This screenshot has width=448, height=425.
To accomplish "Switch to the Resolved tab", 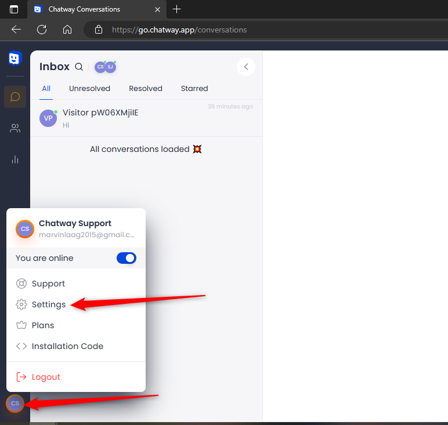I will (x=146, y=89).
